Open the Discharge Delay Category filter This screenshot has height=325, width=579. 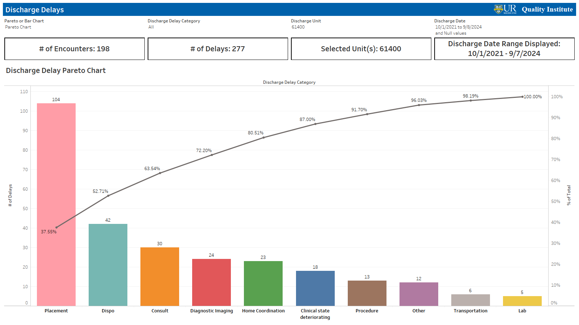point(151,27)
